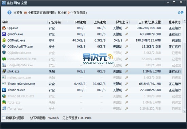The width and height of the screenshot is (187, 129).
Task: Sort by 下载速度 column header
Action: point(80,22)
